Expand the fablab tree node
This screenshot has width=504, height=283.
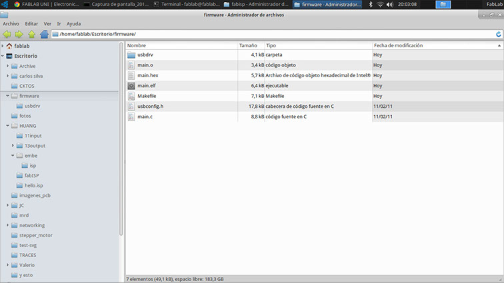coord(3,46)
